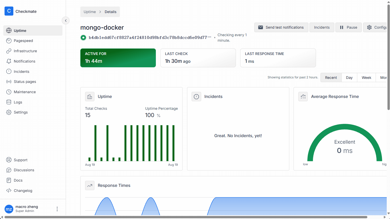Open Incidents button in header
This screenshot has height=219, width=390.
pyautogui.click(x=322, y=27)
